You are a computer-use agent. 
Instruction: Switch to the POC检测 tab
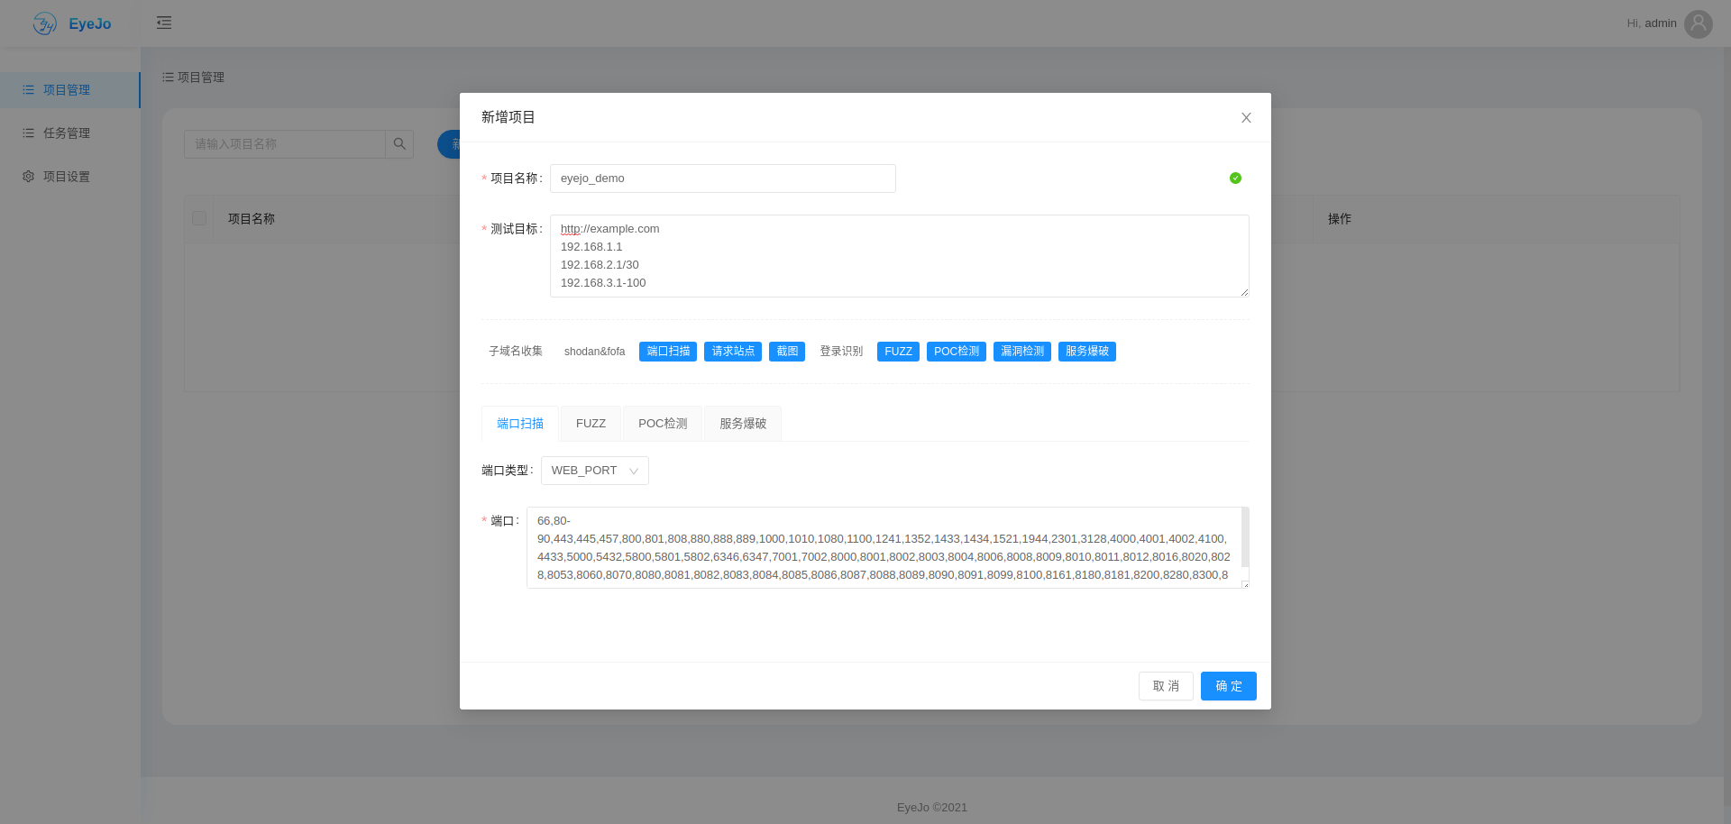pos(663,424)
